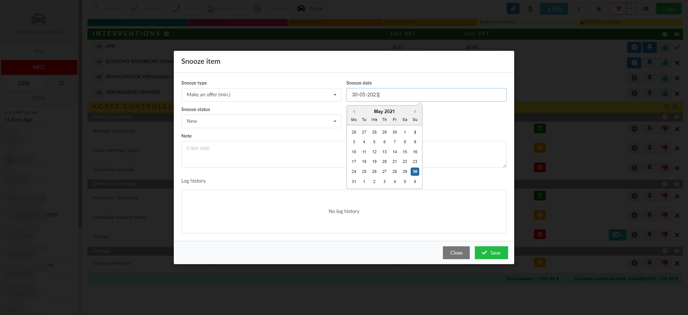The height and width of the screenshot is (315, 688).
Task: Save the snooze item
Action: (491, 253)
